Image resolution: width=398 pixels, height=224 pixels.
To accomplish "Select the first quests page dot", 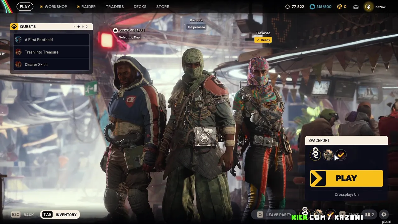I will [78, 27].
